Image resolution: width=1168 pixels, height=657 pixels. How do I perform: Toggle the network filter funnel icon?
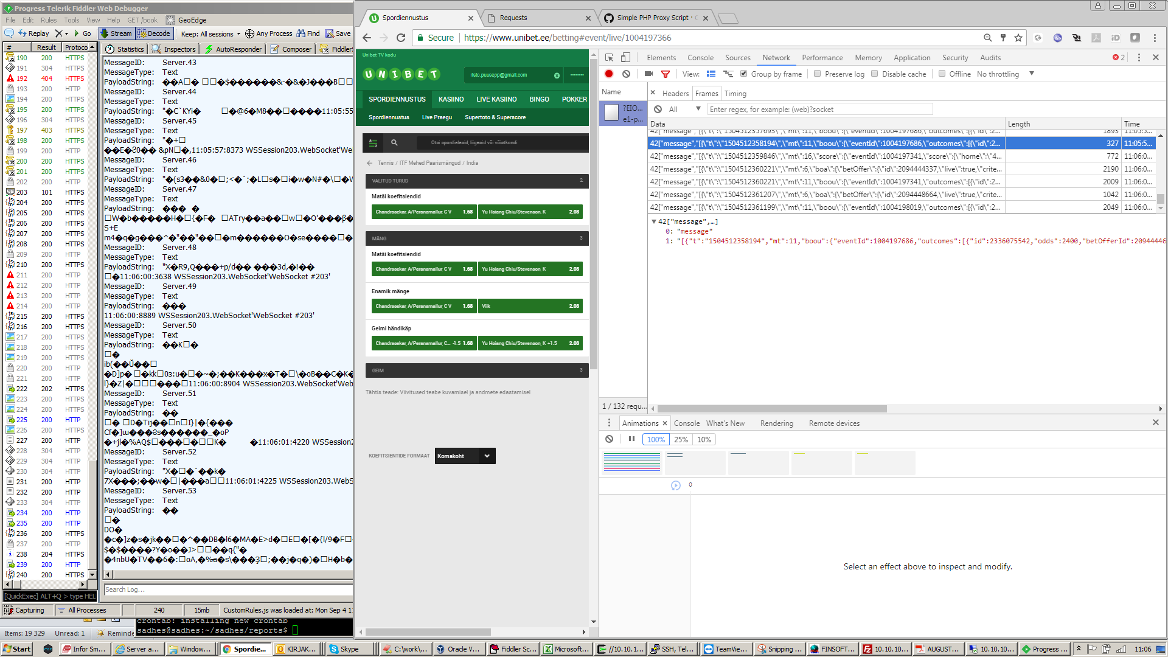point(666,74)
